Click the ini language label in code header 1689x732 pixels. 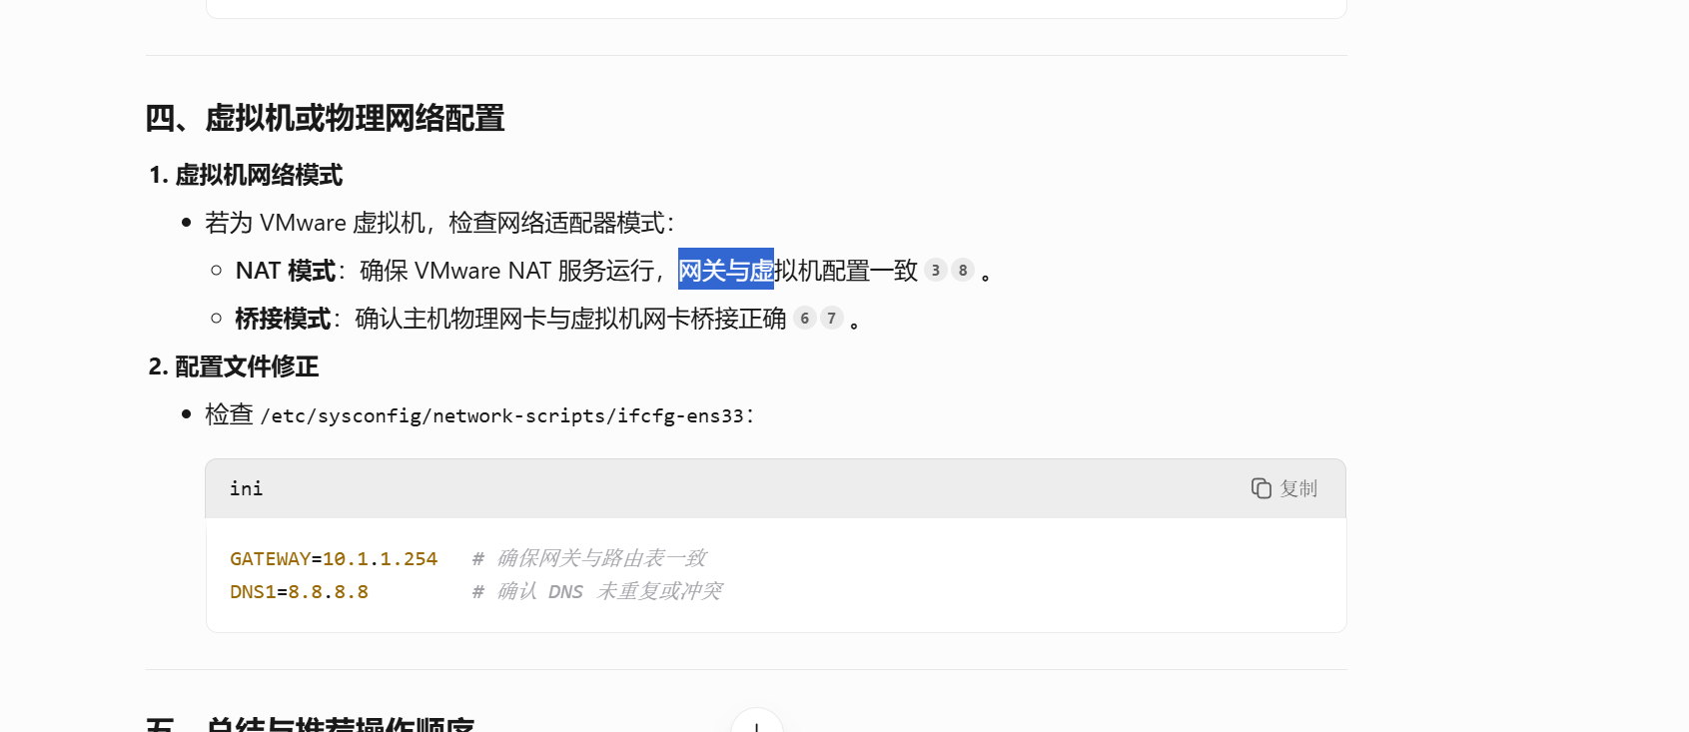point(246,488)
